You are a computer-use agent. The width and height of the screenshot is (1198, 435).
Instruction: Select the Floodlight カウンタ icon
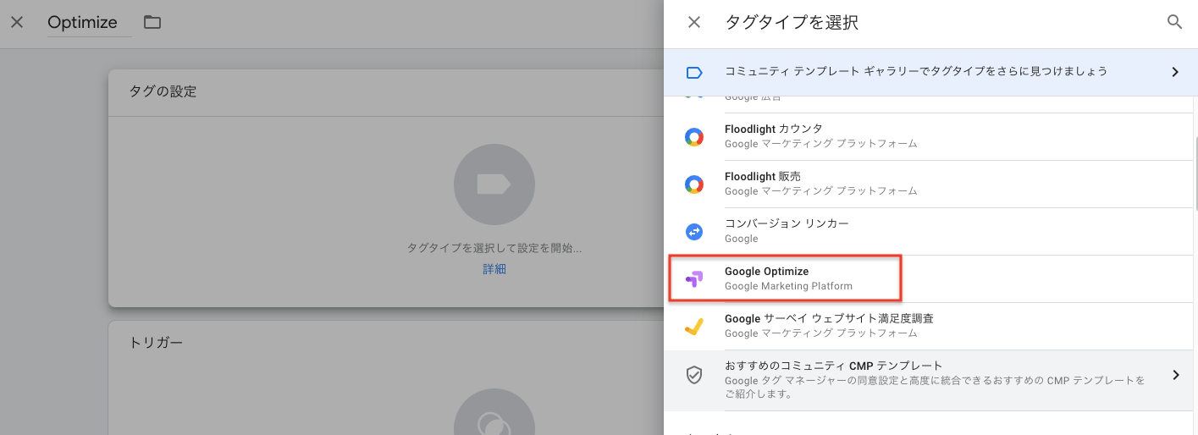(x=694, y=137)
